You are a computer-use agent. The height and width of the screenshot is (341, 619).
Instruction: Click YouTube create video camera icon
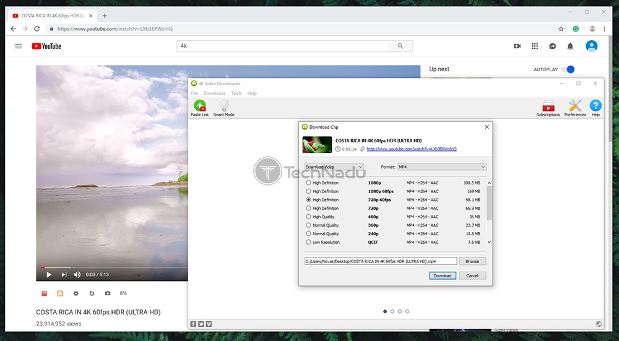click(x=517, y=46)
